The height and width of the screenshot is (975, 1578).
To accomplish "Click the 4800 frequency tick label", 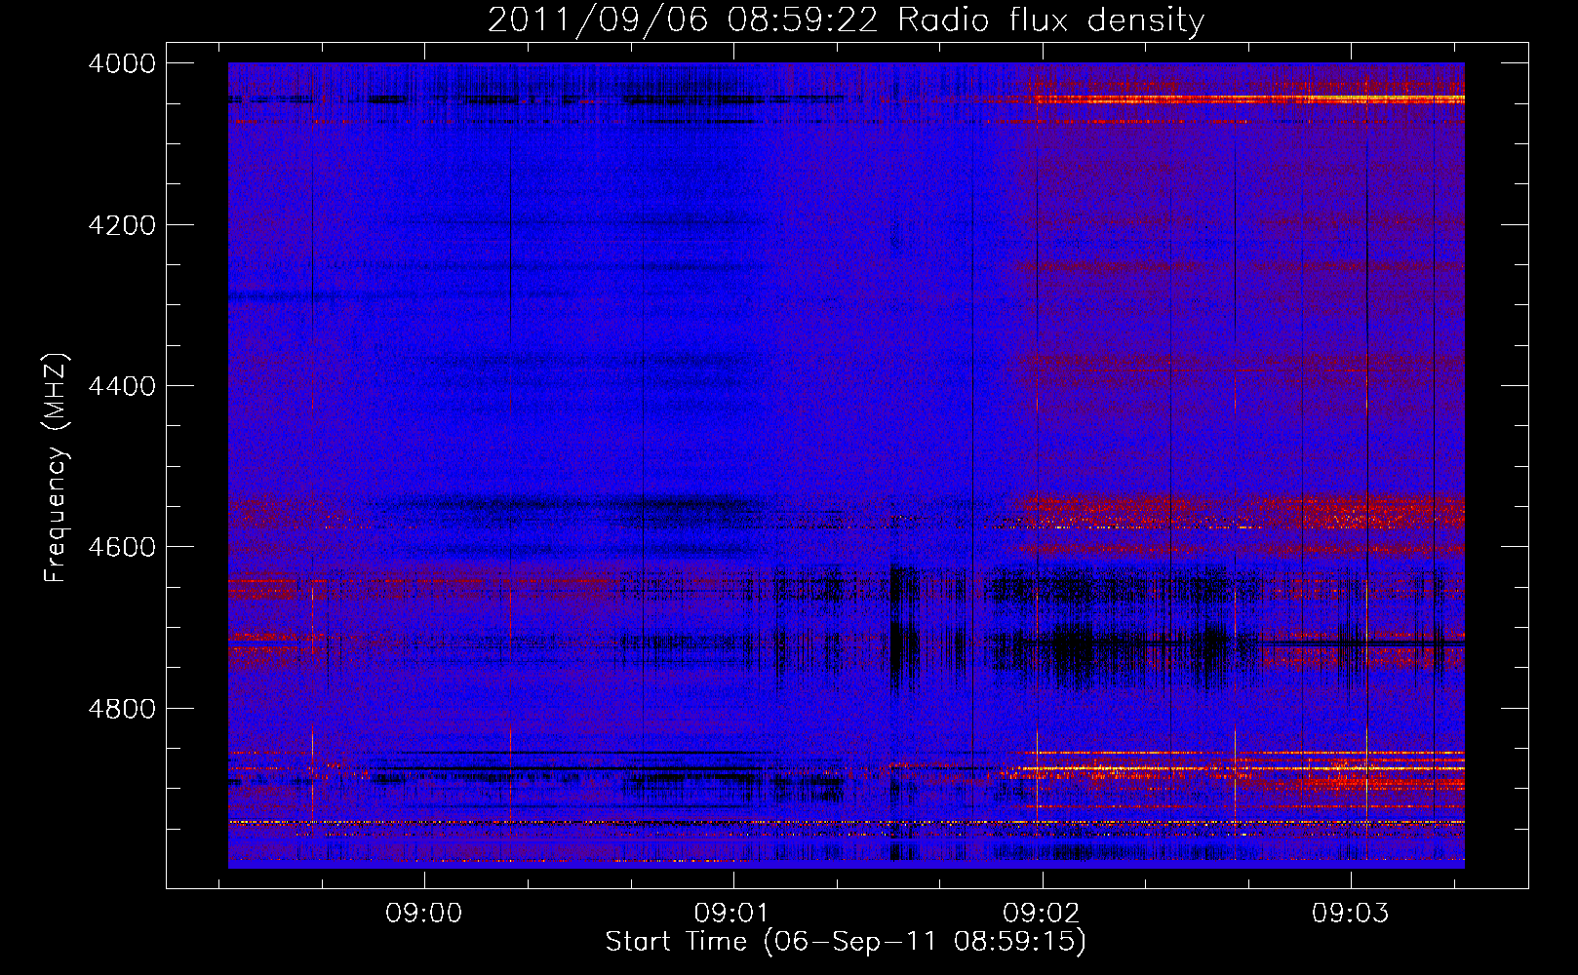I will 122,709.
